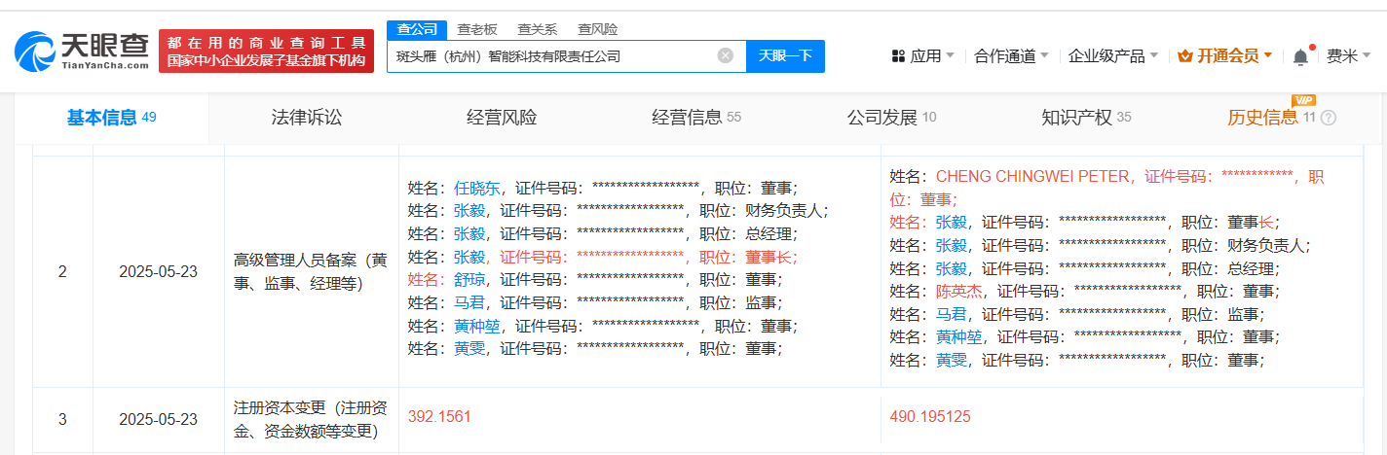Click the crown icon beside 开通会员
Viewport: 1387px width, 455px height.
pos(1185,56)
